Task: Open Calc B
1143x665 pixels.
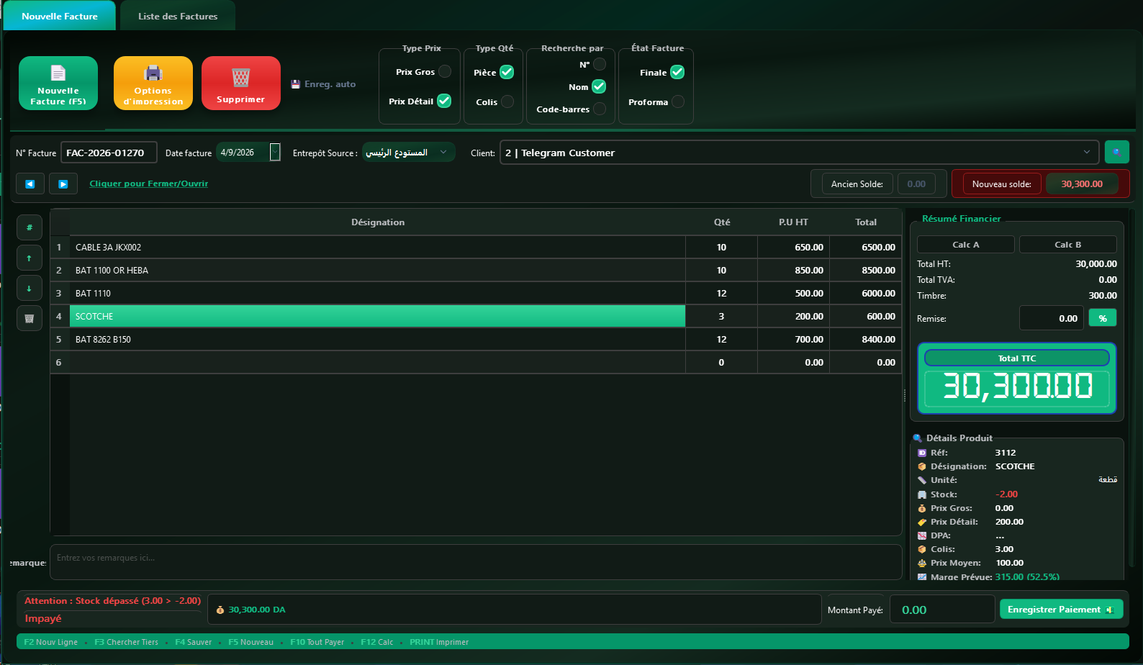Action: pos(1067,245)
